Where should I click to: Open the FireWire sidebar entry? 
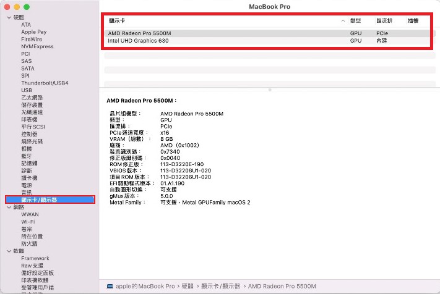(32, 39)
